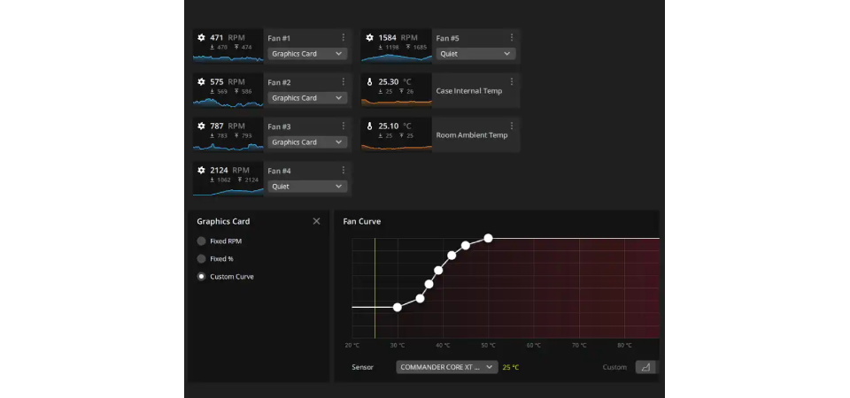Click the fan curve point at 50 °C
This screenshot has width=850, height=398.
coord(488,238)
